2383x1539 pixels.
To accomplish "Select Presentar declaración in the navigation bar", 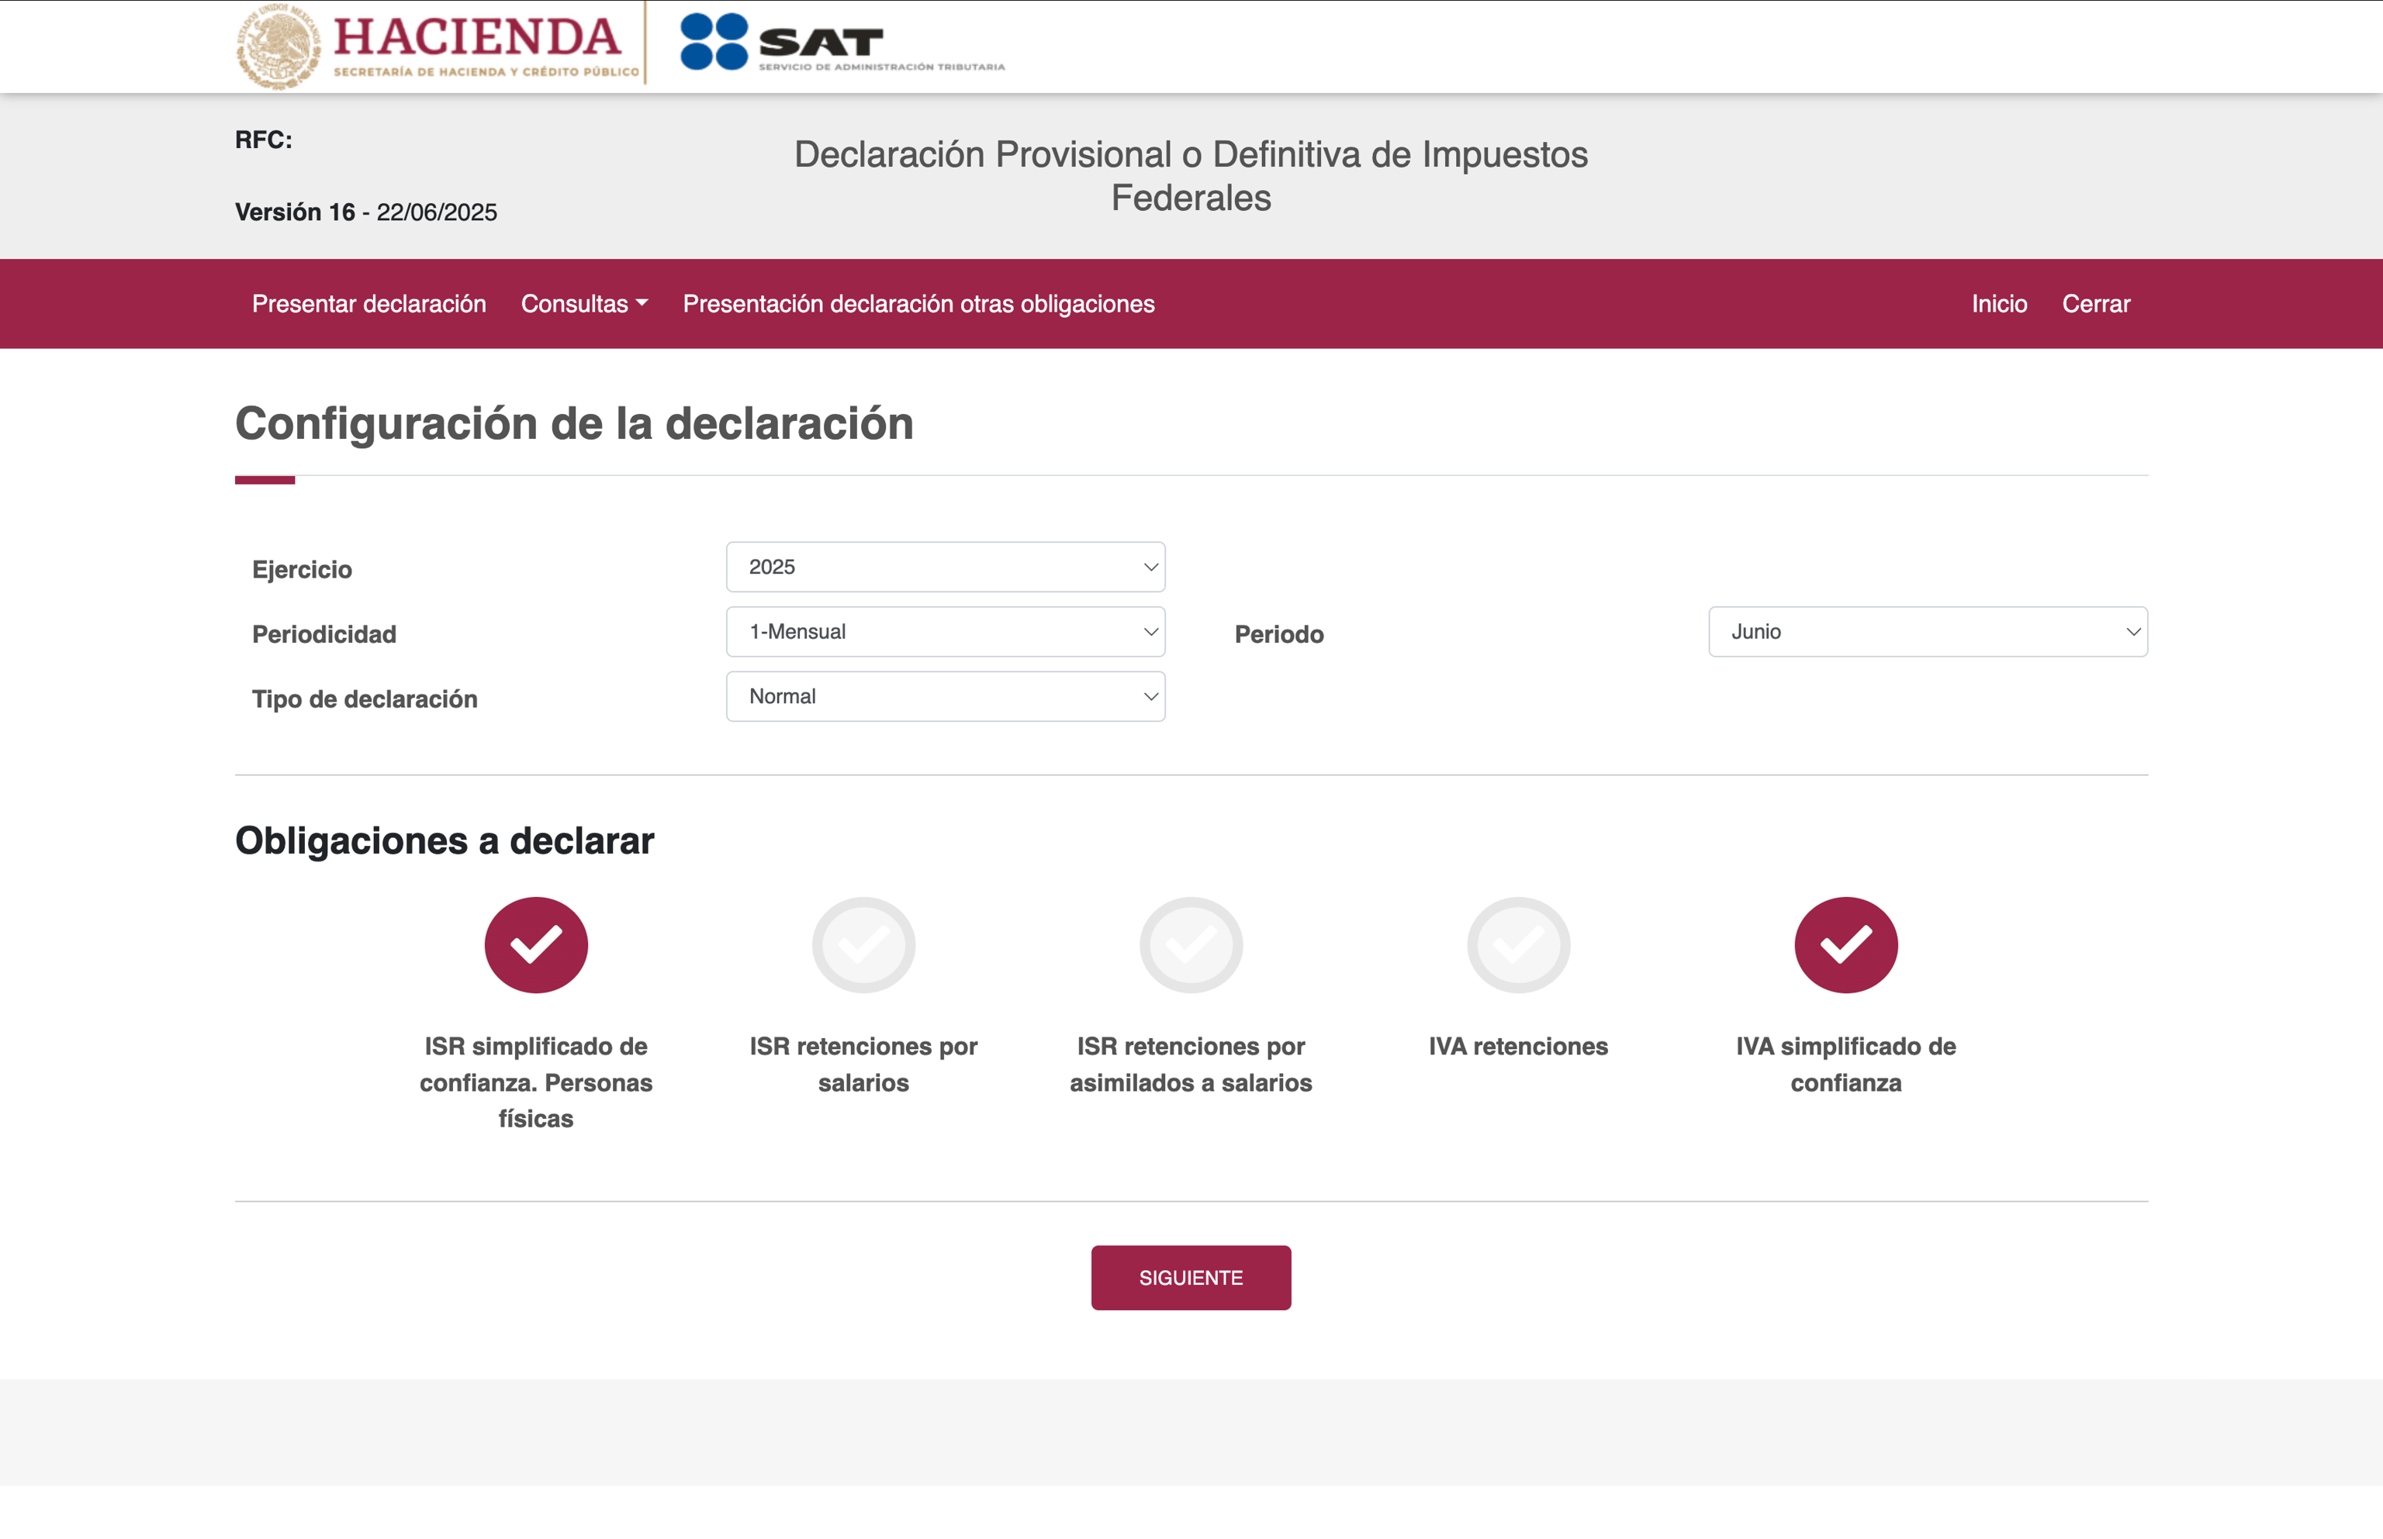I will (x=368, y=304).
